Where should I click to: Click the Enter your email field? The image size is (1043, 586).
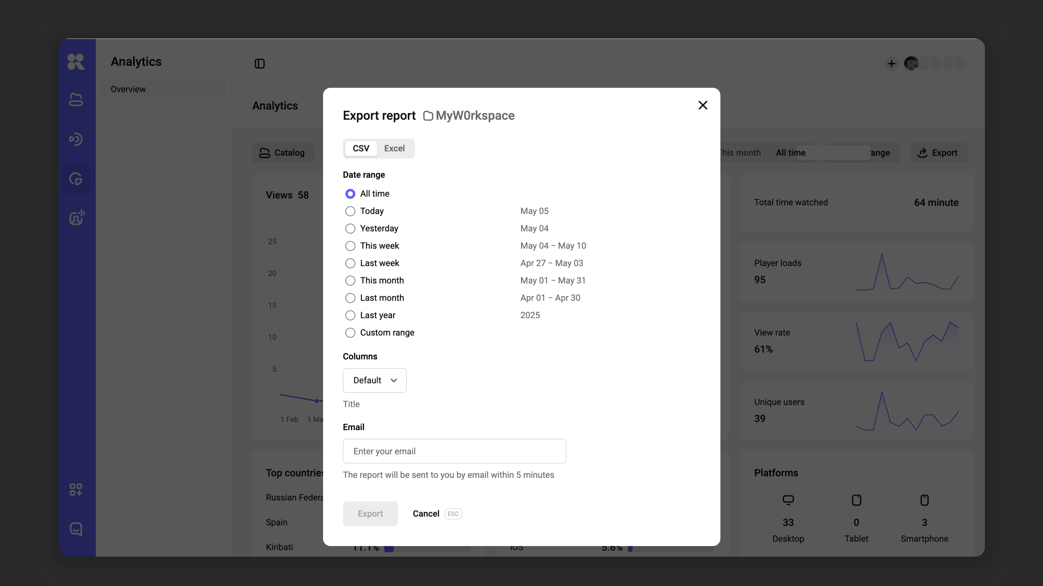[x=454, y=451]
